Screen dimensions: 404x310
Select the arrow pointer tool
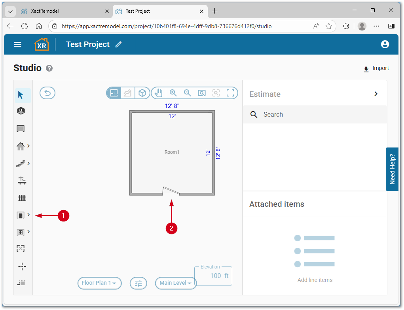pyautogui.click(x=21, y=95)
